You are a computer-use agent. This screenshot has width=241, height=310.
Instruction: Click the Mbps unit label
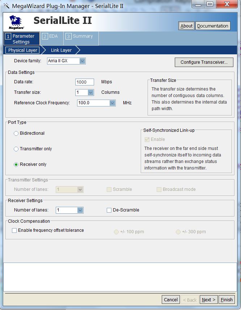(x=107, y=82)
